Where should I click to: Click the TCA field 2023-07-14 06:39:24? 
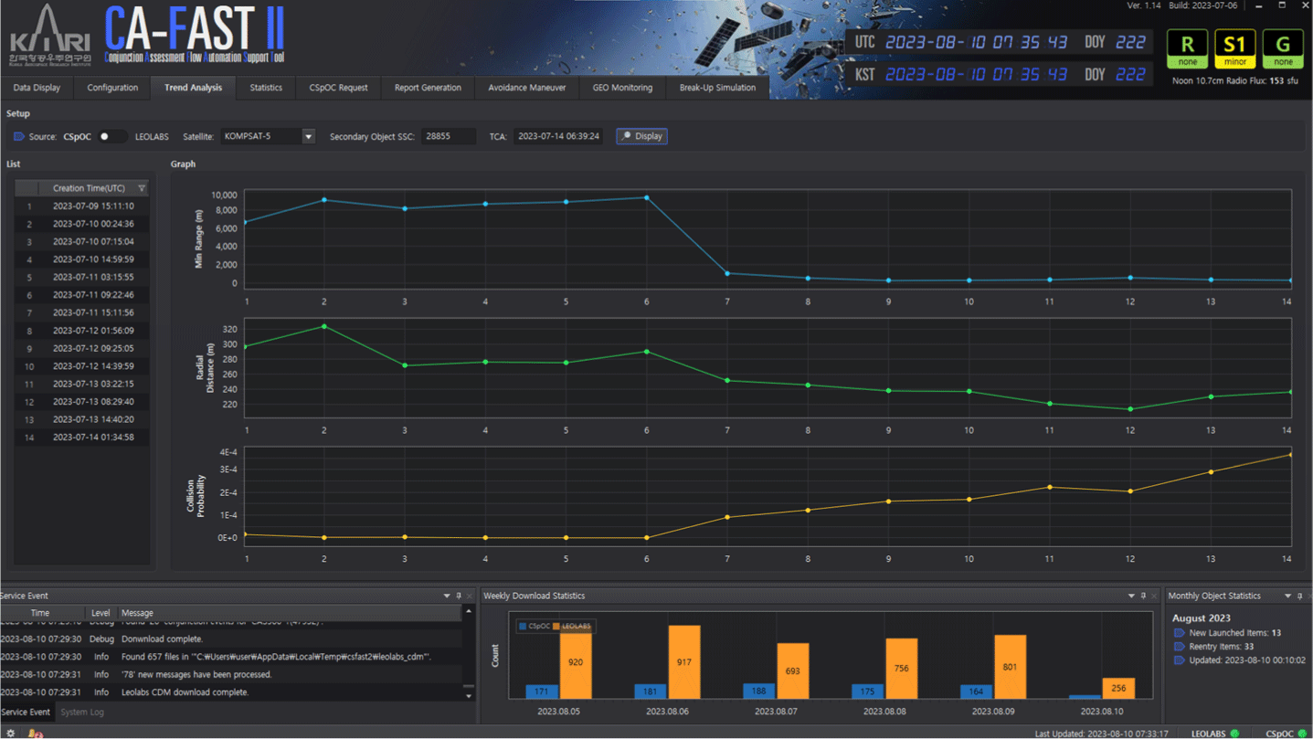[557, 136]
